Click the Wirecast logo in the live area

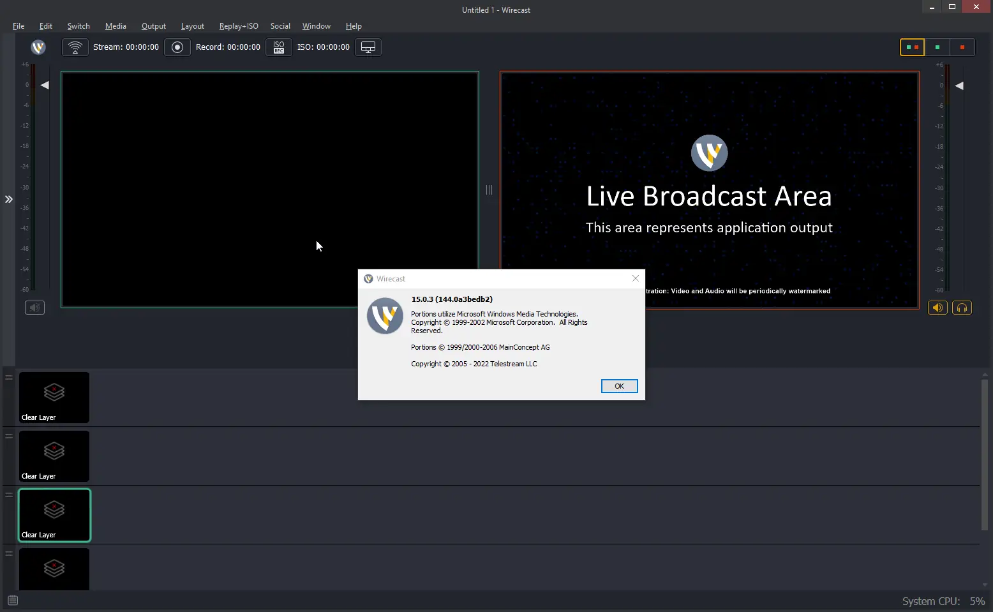pos(710,153)
